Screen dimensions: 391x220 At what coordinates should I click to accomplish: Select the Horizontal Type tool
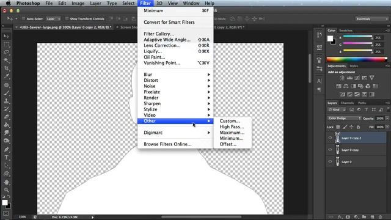point(7,158)
